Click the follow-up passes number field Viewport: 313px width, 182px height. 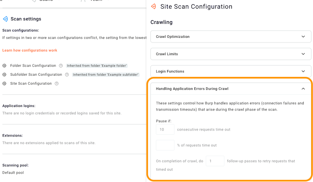215,161
